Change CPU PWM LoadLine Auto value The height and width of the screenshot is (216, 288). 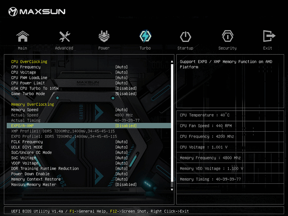tap(121, 78)
